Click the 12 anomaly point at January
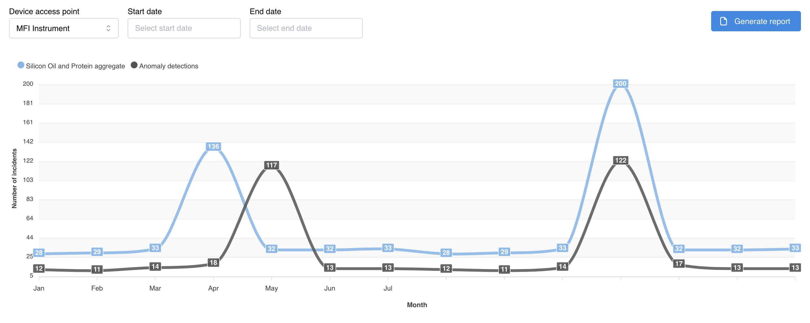The height and width of the screenshot is (323, 810). [x=39, y=268]
